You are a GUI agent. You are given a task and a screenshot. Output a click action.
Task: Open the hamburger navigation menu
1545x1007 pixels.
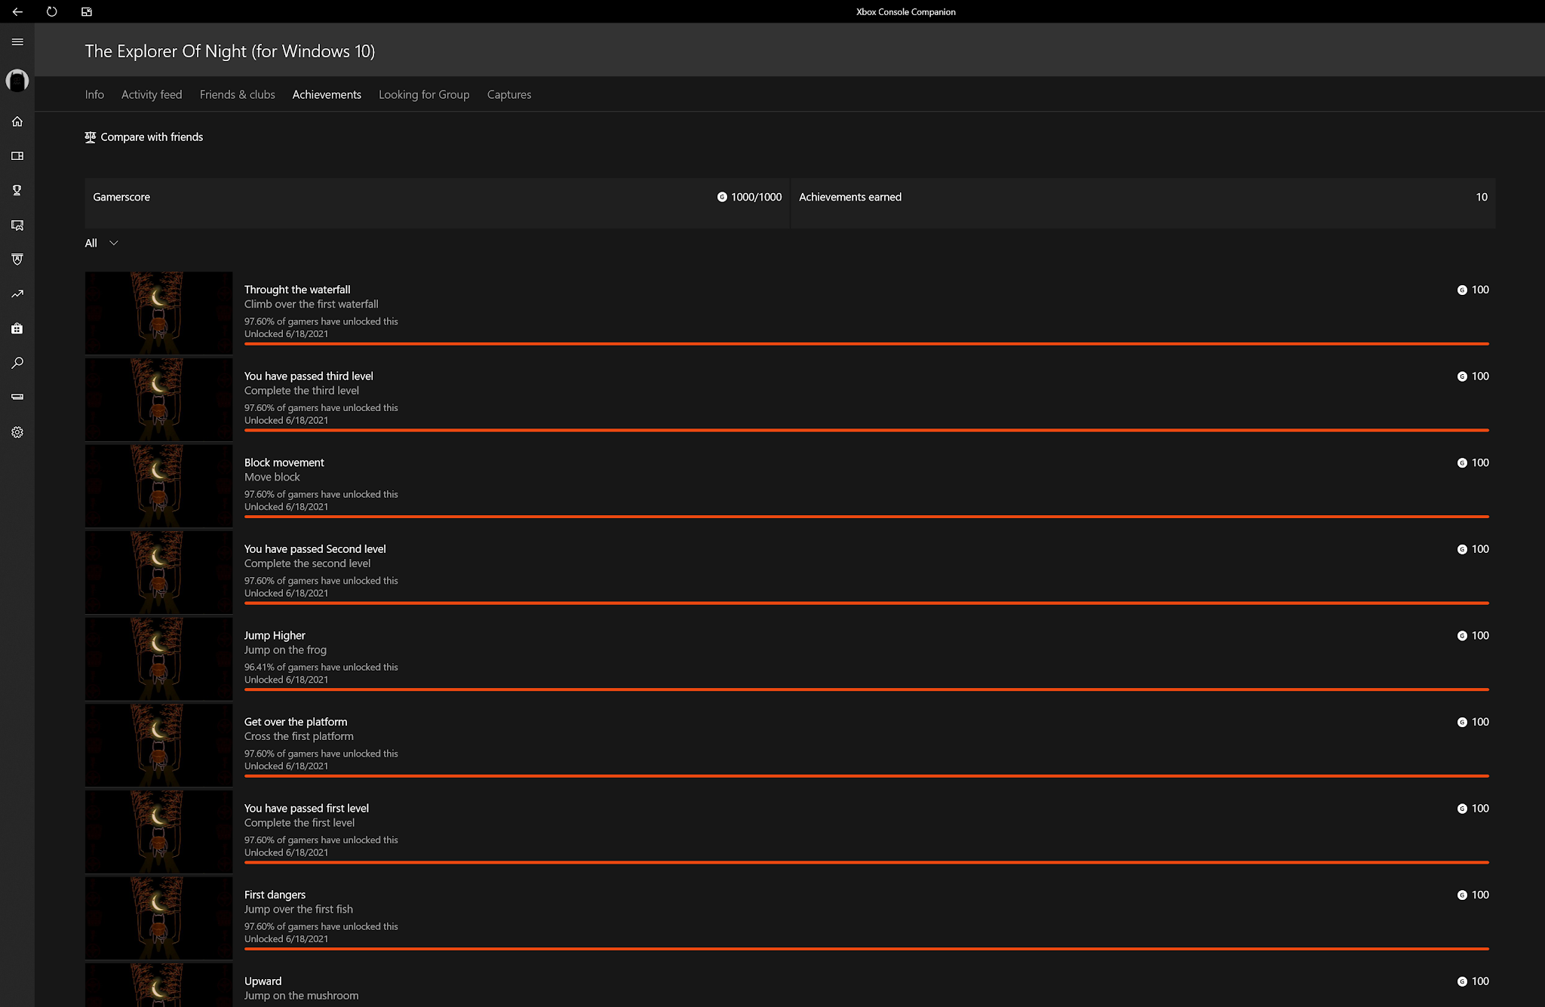[x=17, y=42]
